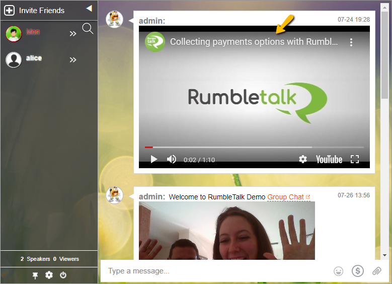
Task: Mute the video volume
Action: [172, 159]
